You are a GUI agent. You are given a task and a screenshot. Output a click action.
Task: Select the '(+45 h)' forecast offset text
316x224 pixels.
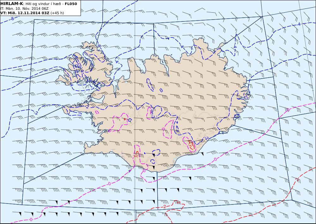pos(57,13)
